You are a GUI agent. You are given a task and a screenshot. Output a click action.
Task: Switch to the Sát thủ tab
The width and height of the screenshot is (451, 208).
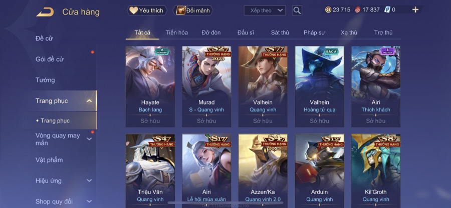pyautogui.click(x=280, y=32)
